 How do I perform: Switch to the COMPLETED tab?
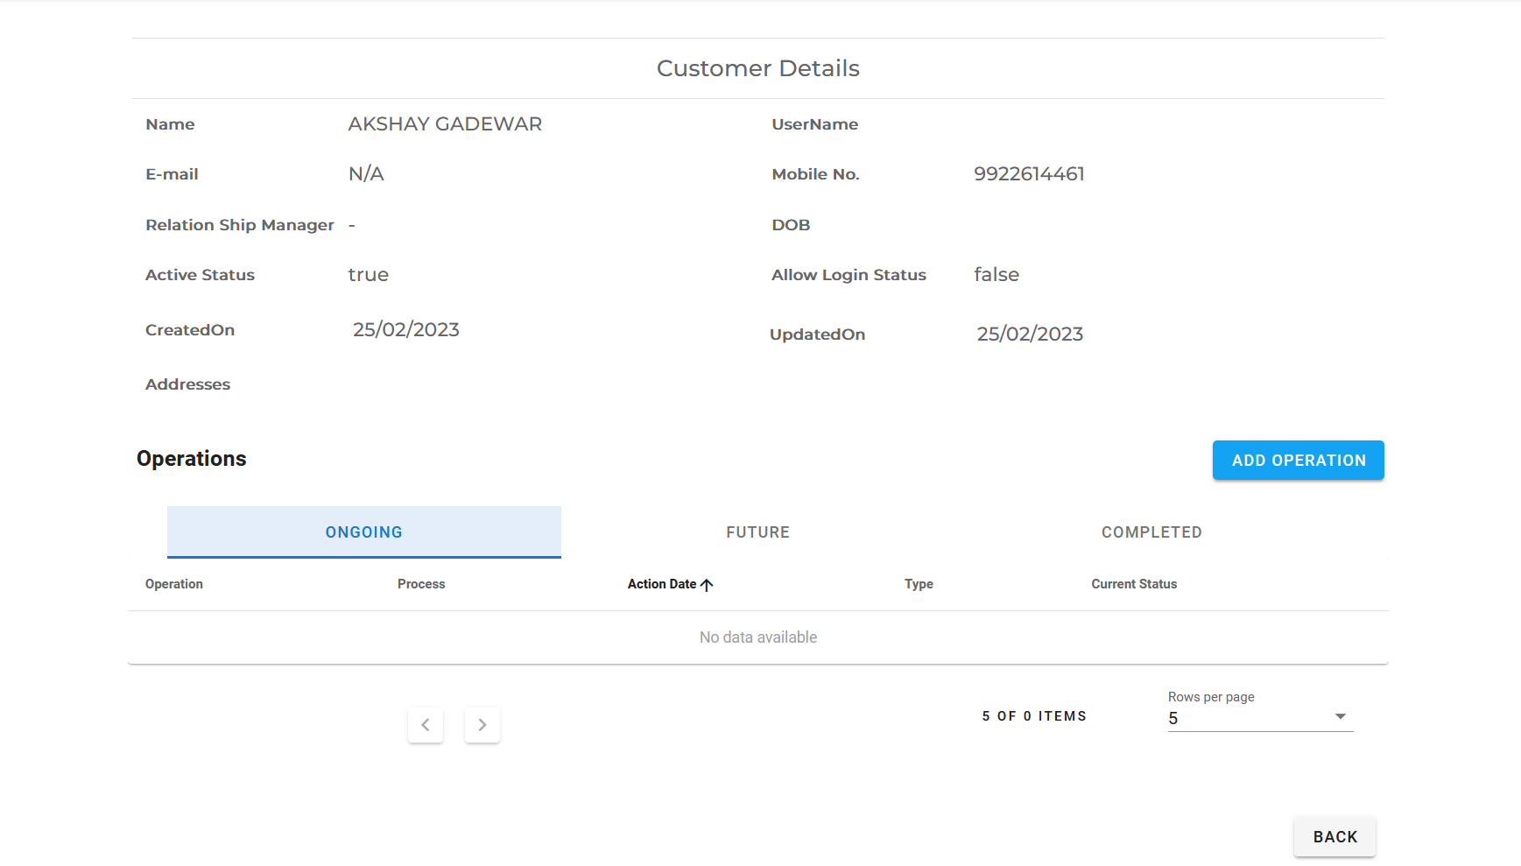click(x=1151, y=532)
